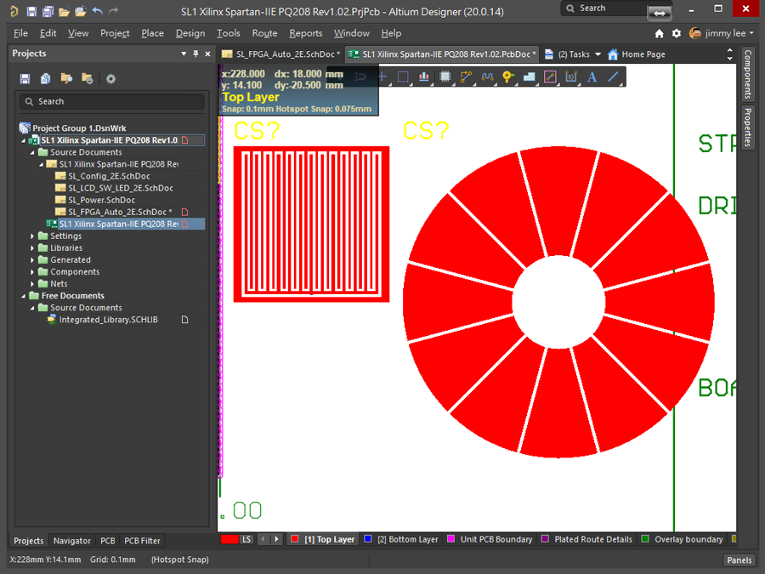The height and width of the screenshot is (574, 765).
Task: Pin the Projects panel
Action: [x=195, y=54]
